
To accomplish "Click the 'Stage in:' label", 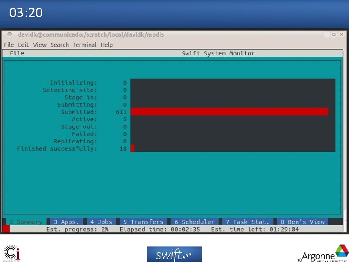I will coord(81,98).
